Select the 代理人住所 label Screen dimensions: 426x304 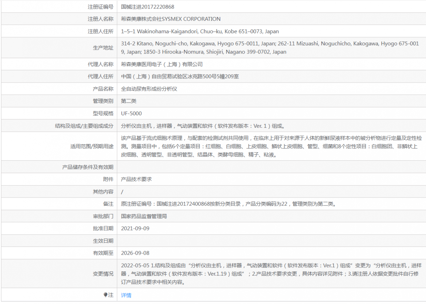pyautogui.click(x=100, y=77)
